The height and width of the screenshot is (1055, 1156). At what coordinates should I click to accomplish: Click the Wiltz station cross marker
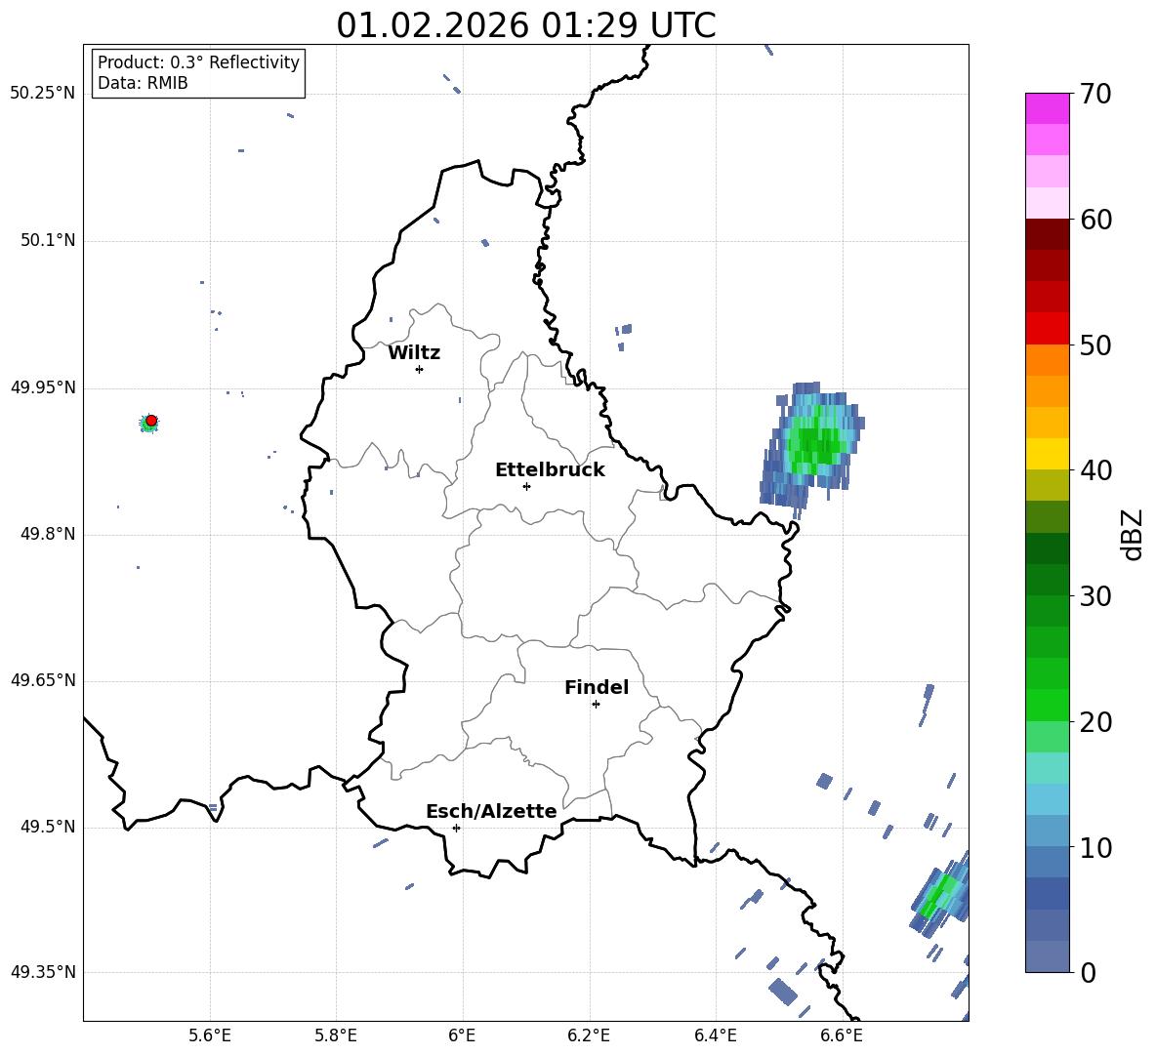click(420, 369)
